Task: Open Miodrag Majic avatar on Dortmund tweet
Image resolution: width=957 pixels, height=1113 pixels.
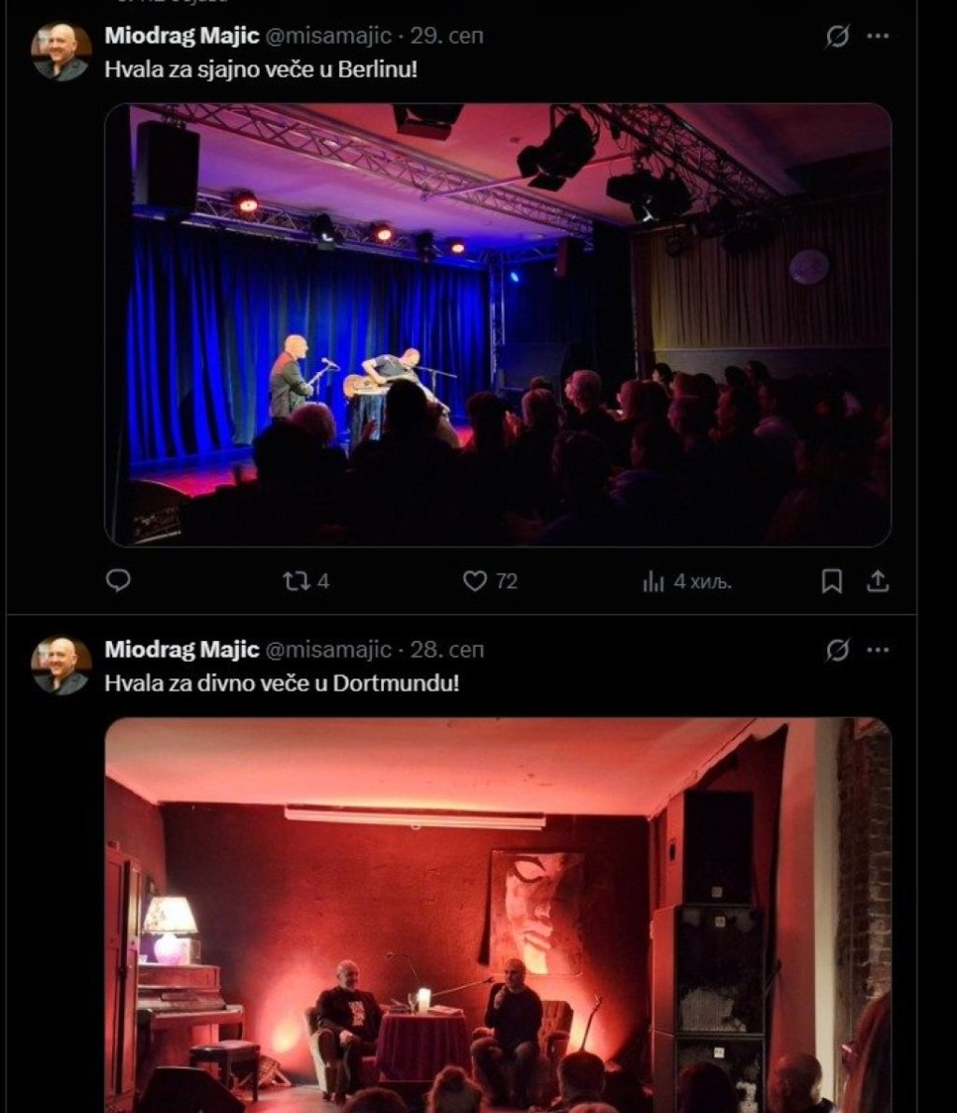Action: click(61, 665)
